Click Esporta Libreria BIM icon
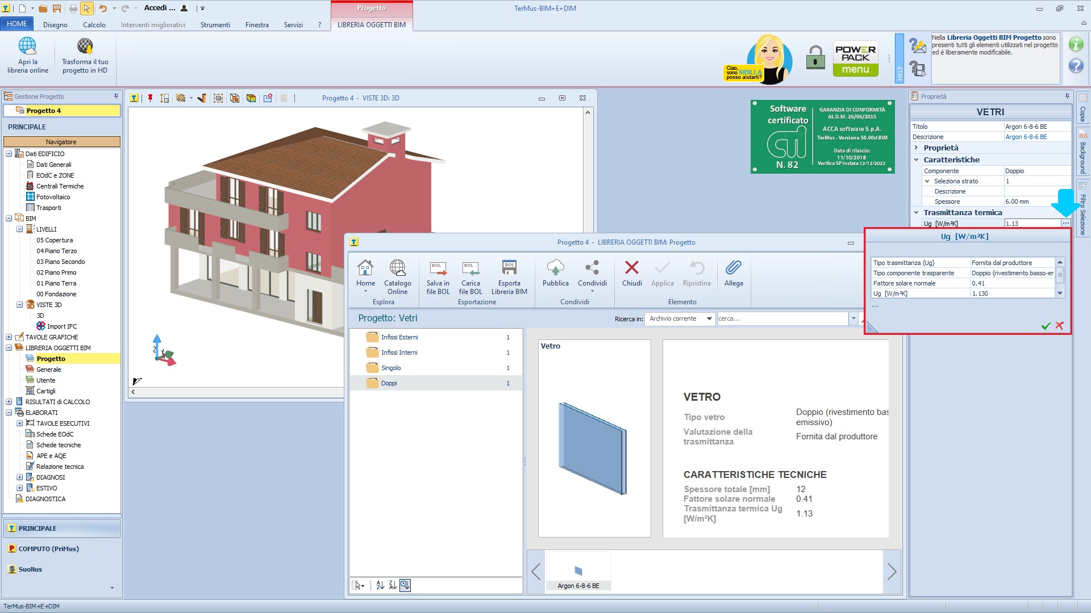 (509, 268)
